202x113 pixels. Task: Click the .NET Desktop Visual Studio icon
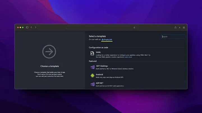click(x=93, y=67)
